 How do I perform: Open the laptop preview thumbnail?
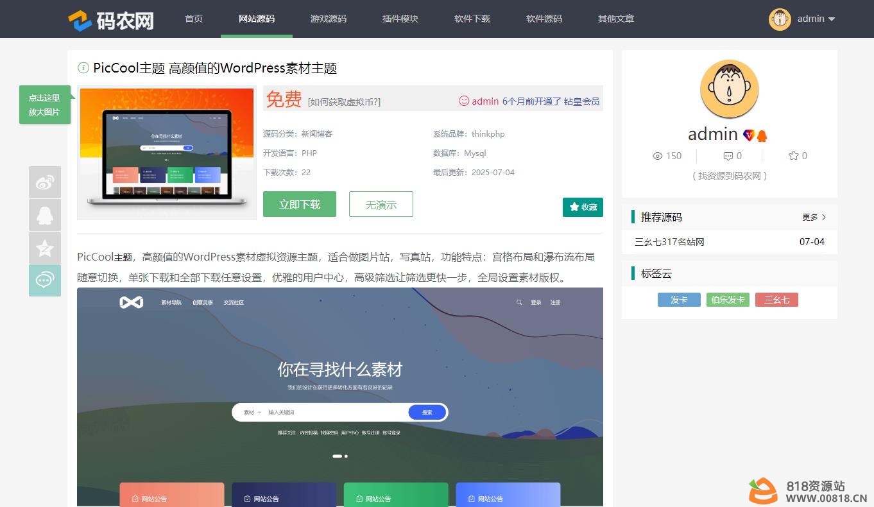pyautogui.click(x=167, y=153)
